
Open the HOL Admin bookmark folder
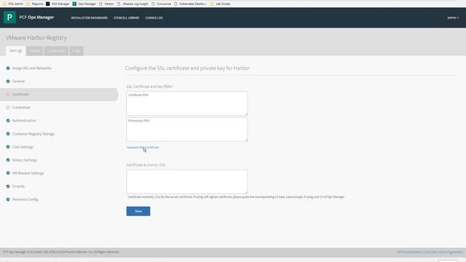pyautogui.click(x=13, y=4)
